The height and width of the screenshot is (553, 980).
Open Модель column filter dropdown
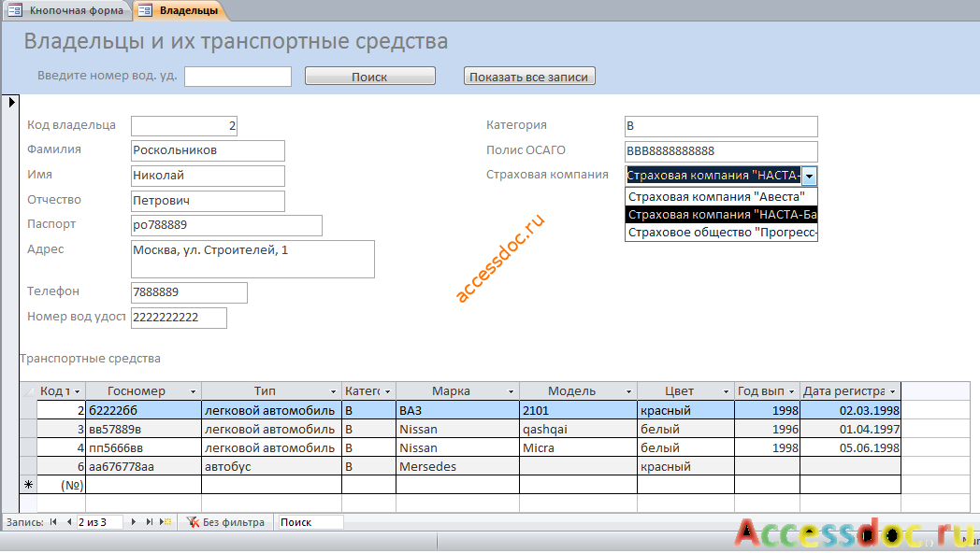(x=628, y=392)
